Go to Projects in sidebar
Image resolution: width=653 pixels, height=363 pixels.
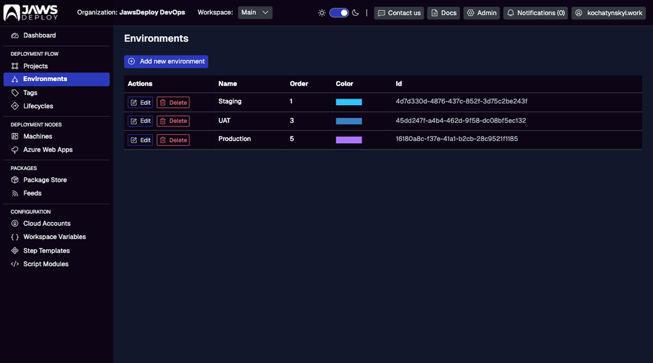[36, 66]
